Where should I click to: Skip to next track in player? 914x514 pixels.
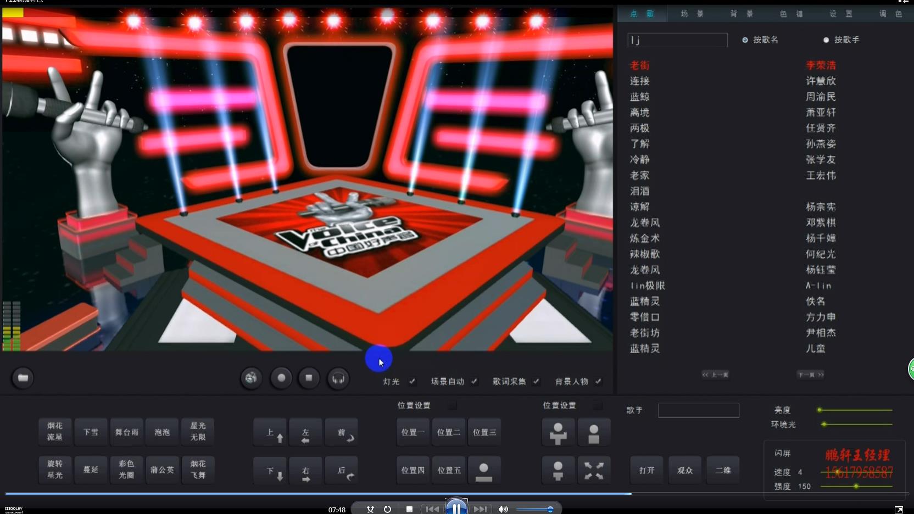[x=480, y=509]
